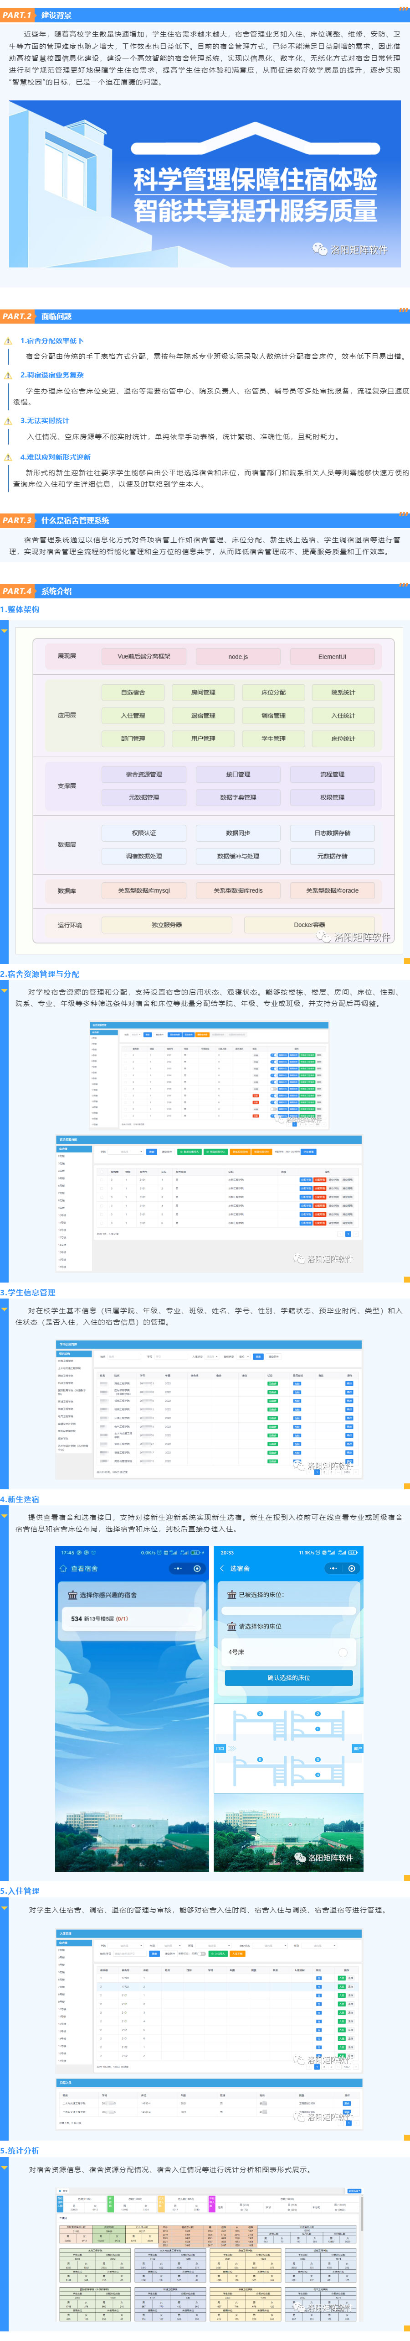Select the 权限认证 box
Viewport: 410px width, 2341px height.
[x=143, y=833]
